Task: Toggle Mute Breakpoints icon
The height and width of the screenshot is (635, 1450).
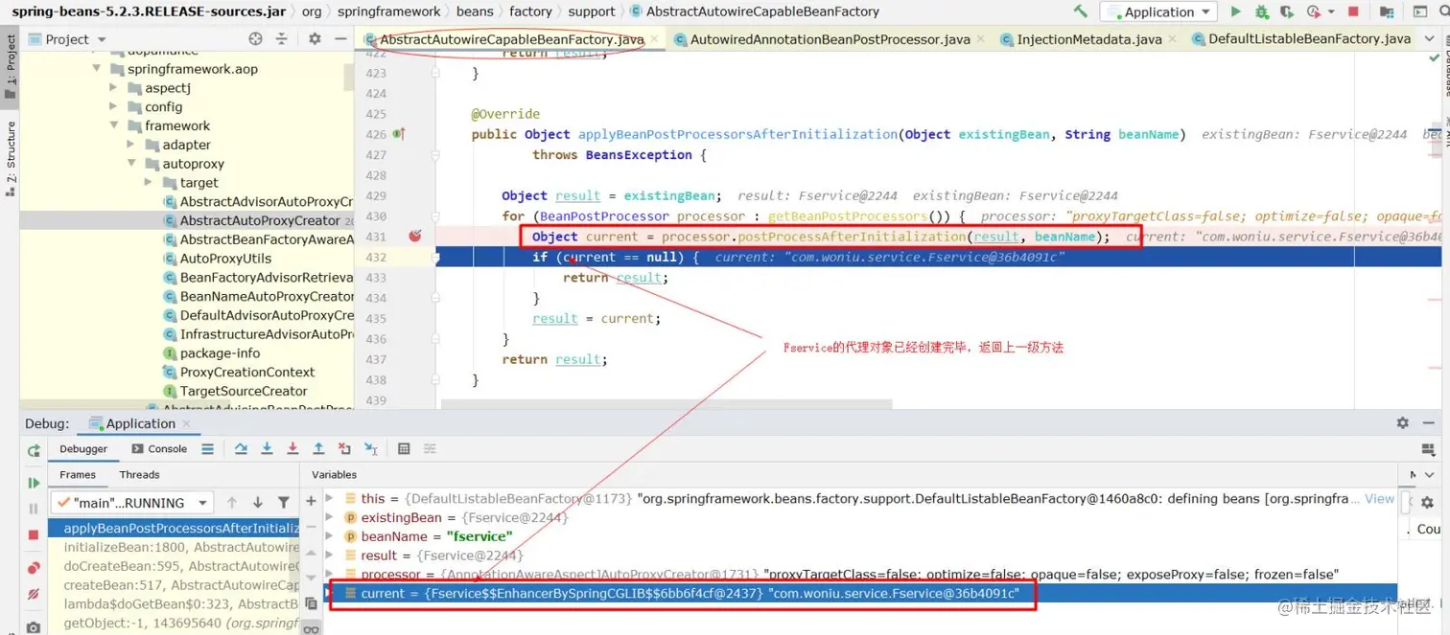Action: click(34, 595)
